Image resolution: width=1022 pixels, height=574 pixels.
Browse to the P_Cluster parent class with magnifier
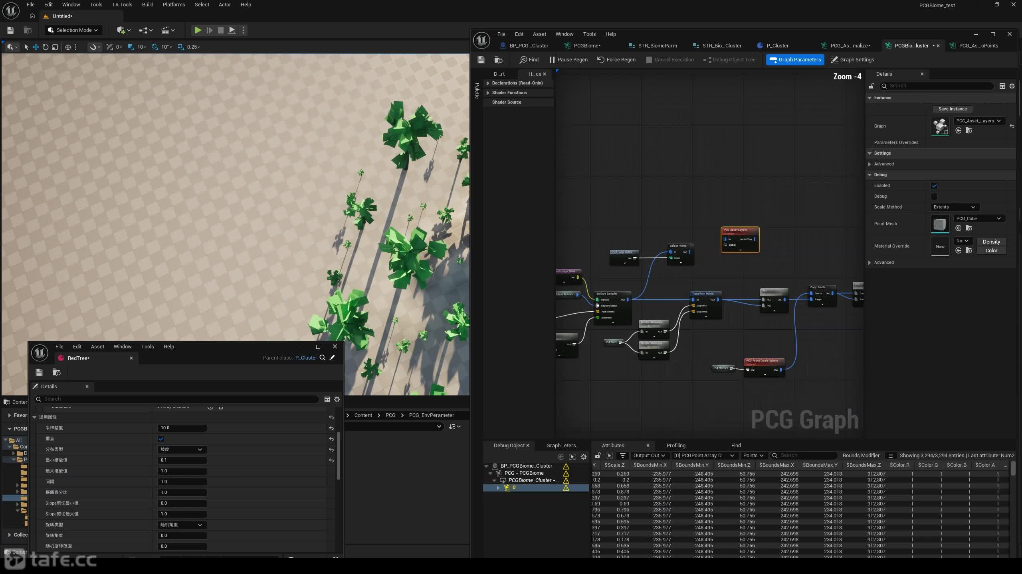(323, 358)
